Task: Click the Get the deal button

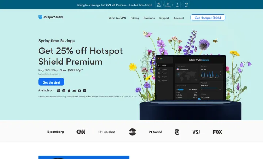Action: tap(51, 82)
